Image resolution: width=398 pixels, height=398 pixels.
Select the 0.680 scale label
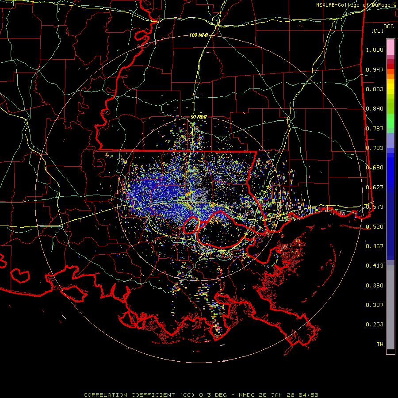pyautogui.click(x=375, y=168)
